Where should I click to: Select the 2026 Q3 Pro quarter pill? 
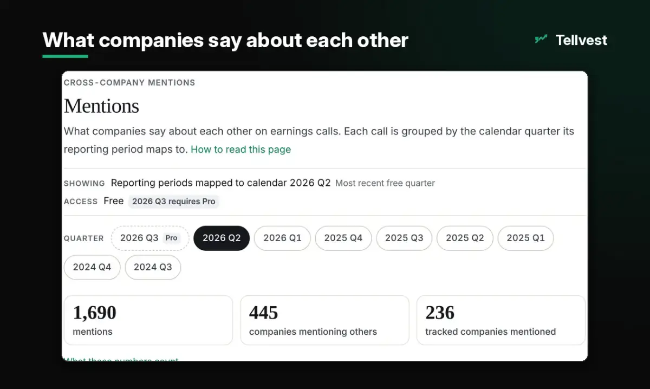tap(150, 238)
